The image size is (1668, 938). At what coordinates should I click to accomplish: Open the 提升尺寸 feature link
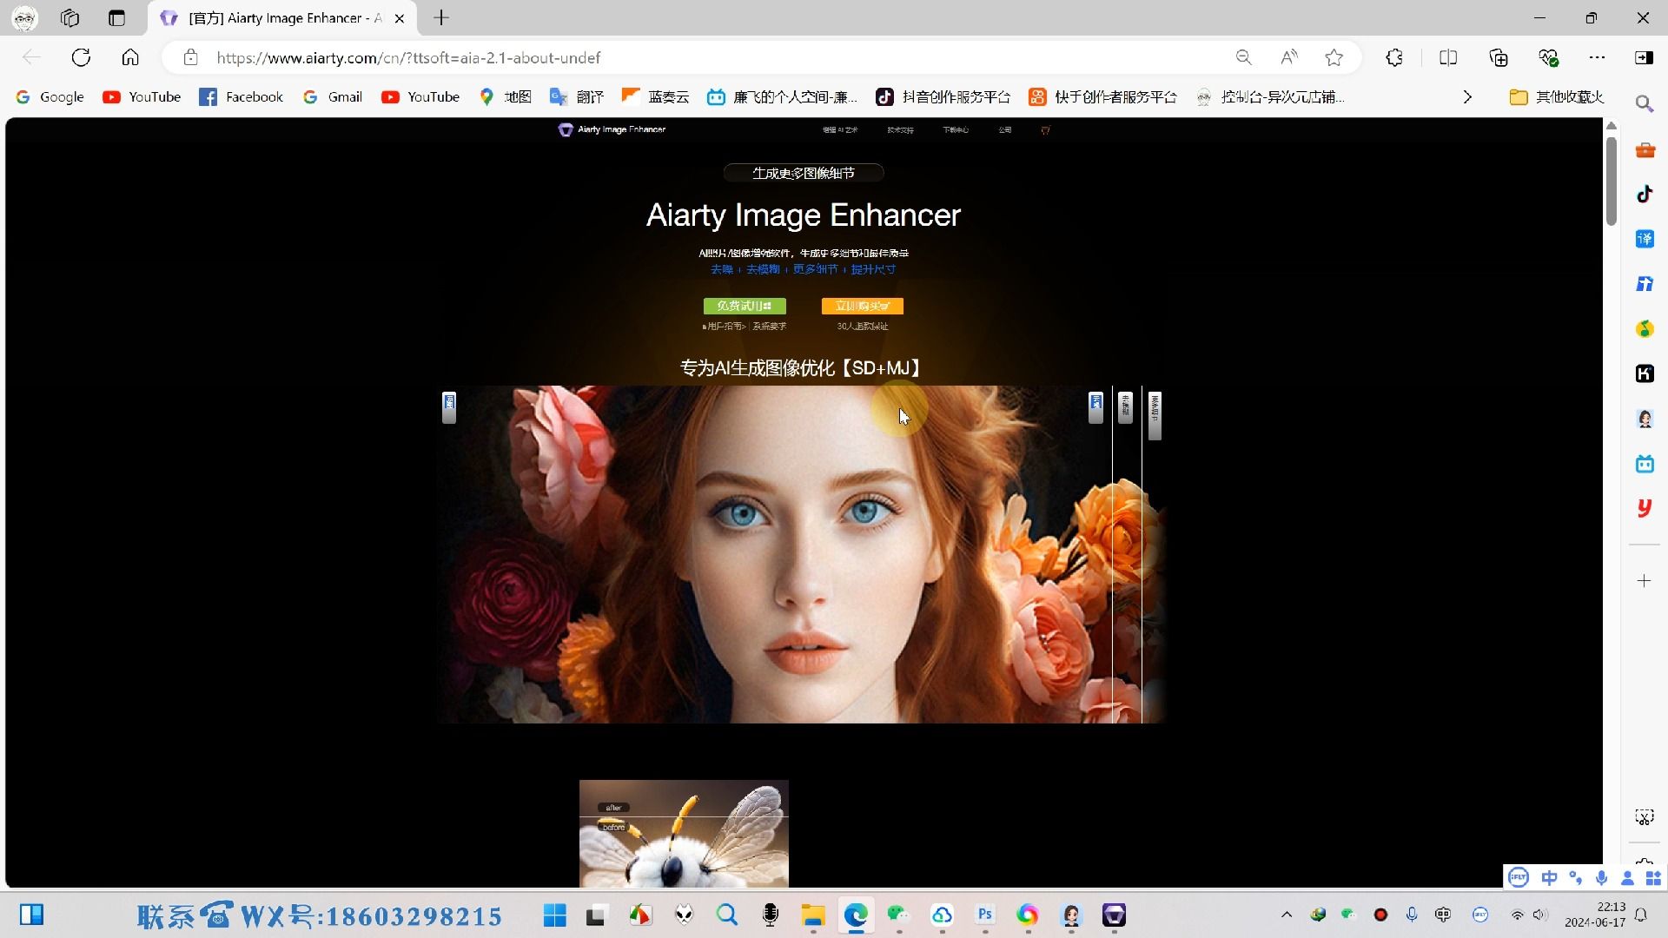873,270
